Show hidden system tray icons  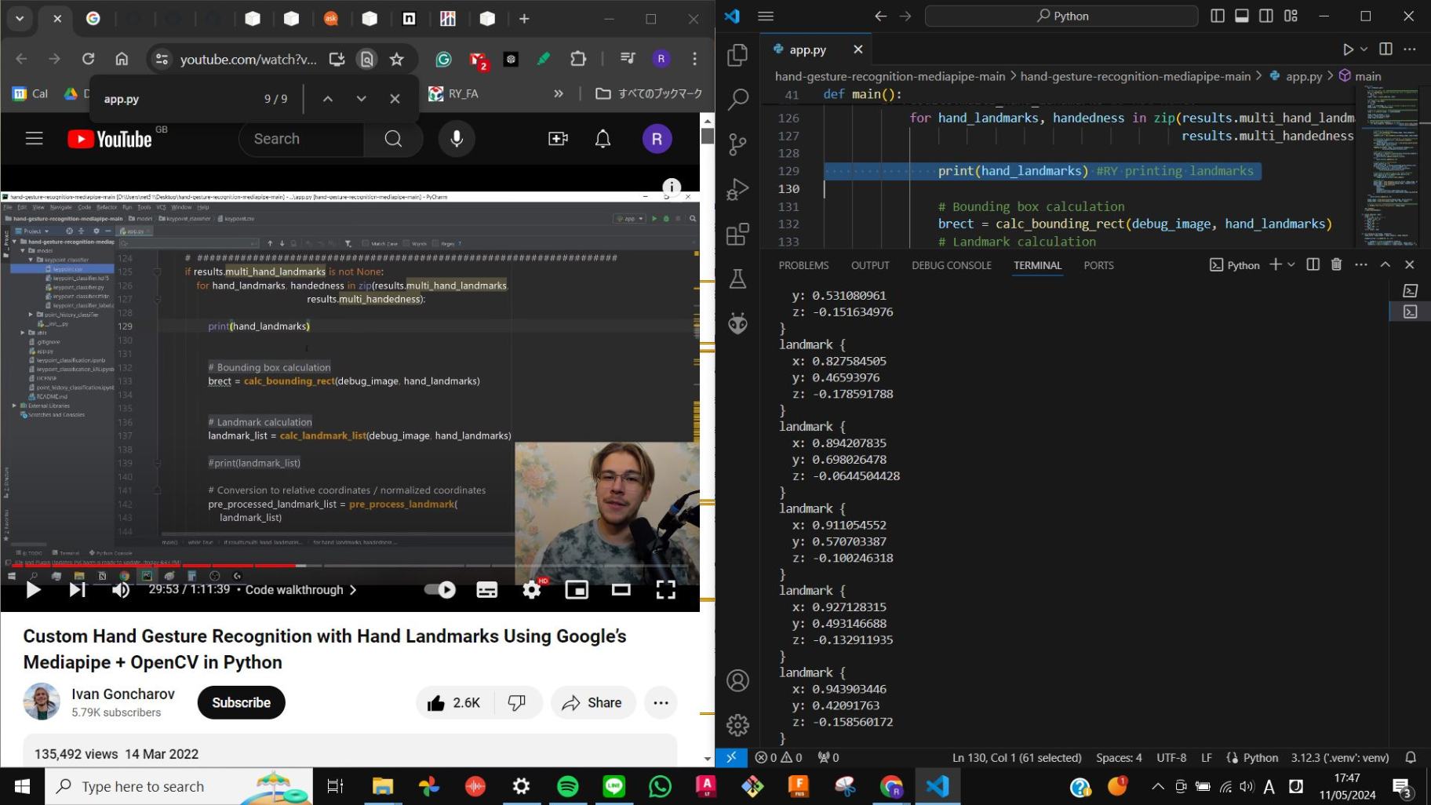click(1158, 786)
